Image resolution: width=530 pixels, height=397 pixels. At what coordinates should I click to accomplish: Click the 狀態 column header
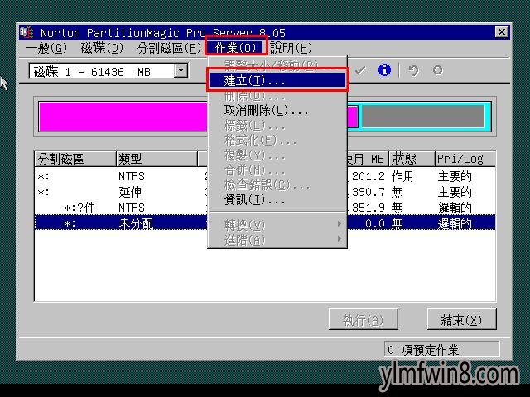click(x=412, y=159)
